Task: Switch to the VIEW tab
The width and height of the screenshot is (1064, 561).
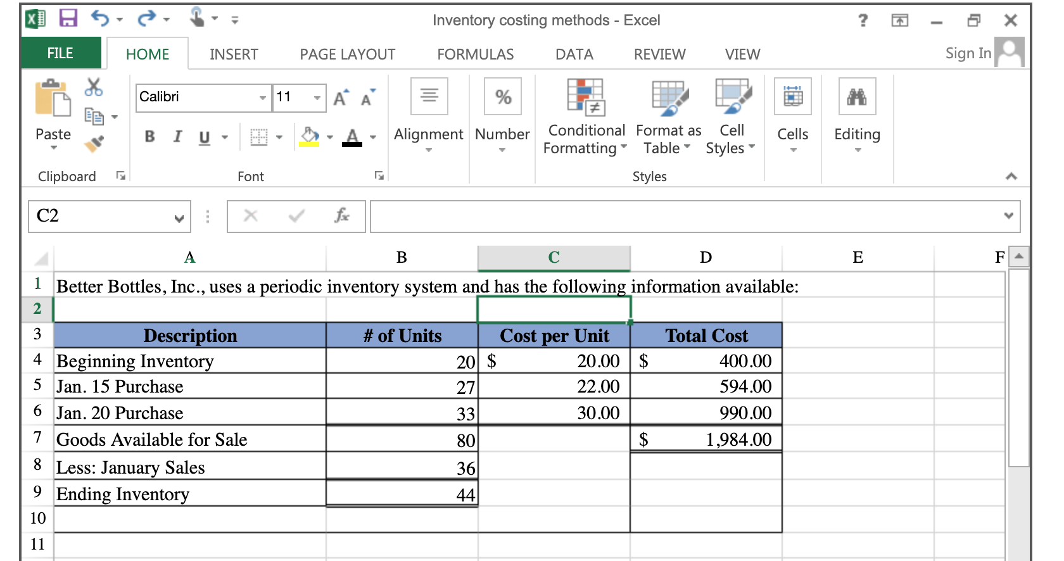Action: pyautogui.click(x=743, y=54)
